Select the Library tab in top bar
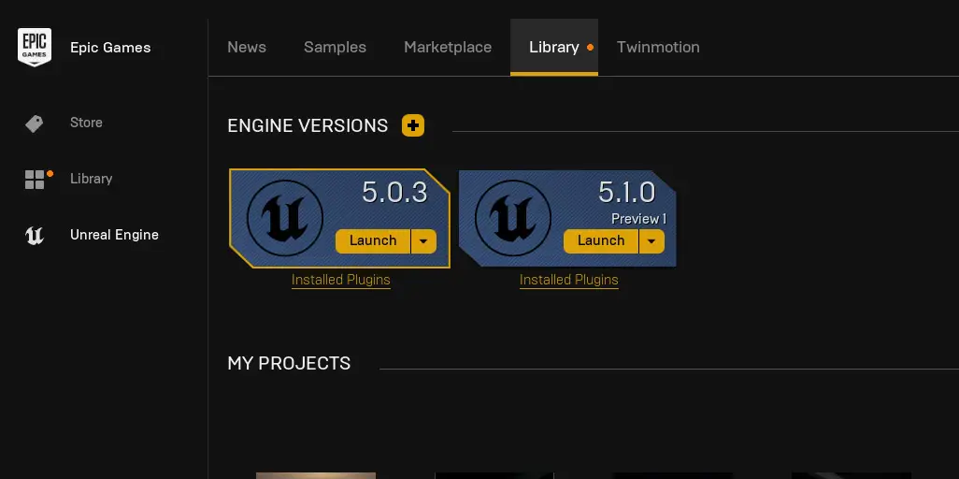 click(x=553, y=48)
